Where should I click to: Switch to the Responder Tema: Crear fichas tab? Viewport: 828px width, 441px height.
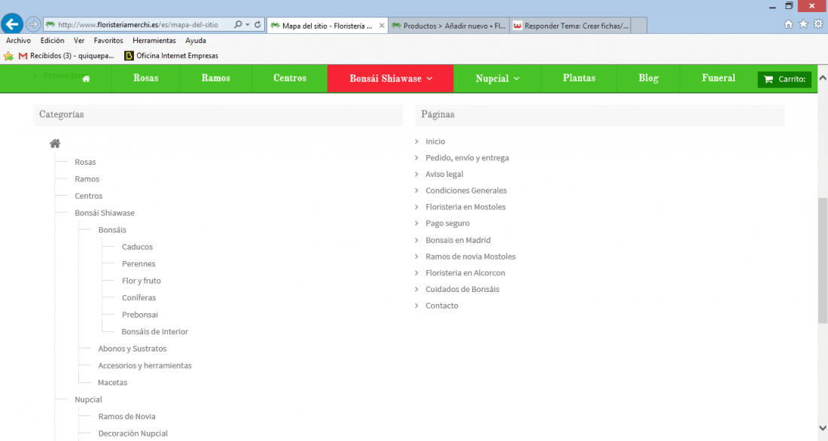click(x=571, y=26)
